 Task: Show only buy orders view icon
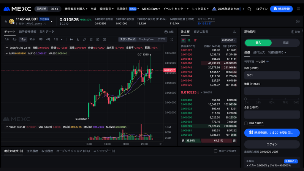(189, 40)
